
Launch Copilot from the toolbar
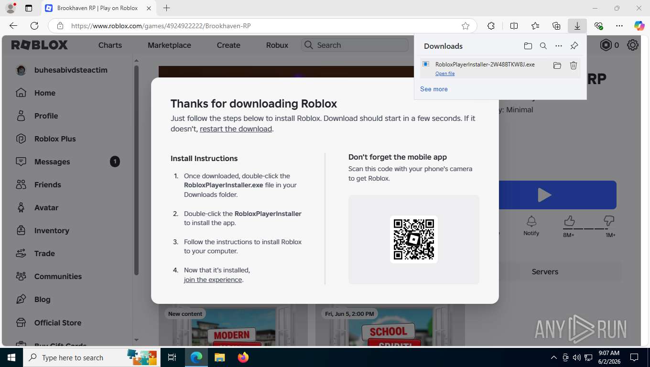(x=639, y=26)
